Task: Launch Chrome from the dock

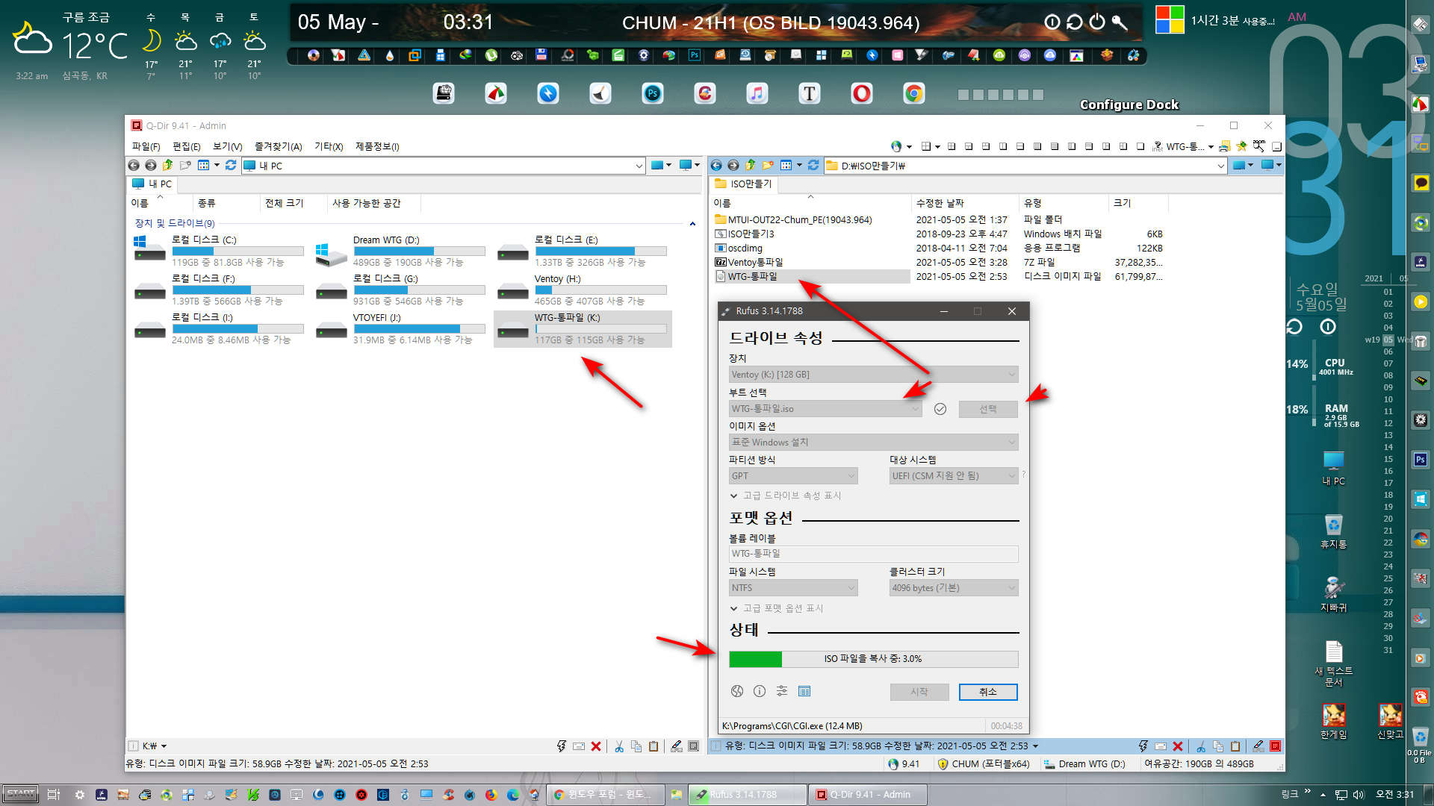Action: pyautogui.click(x=914, y=93)
